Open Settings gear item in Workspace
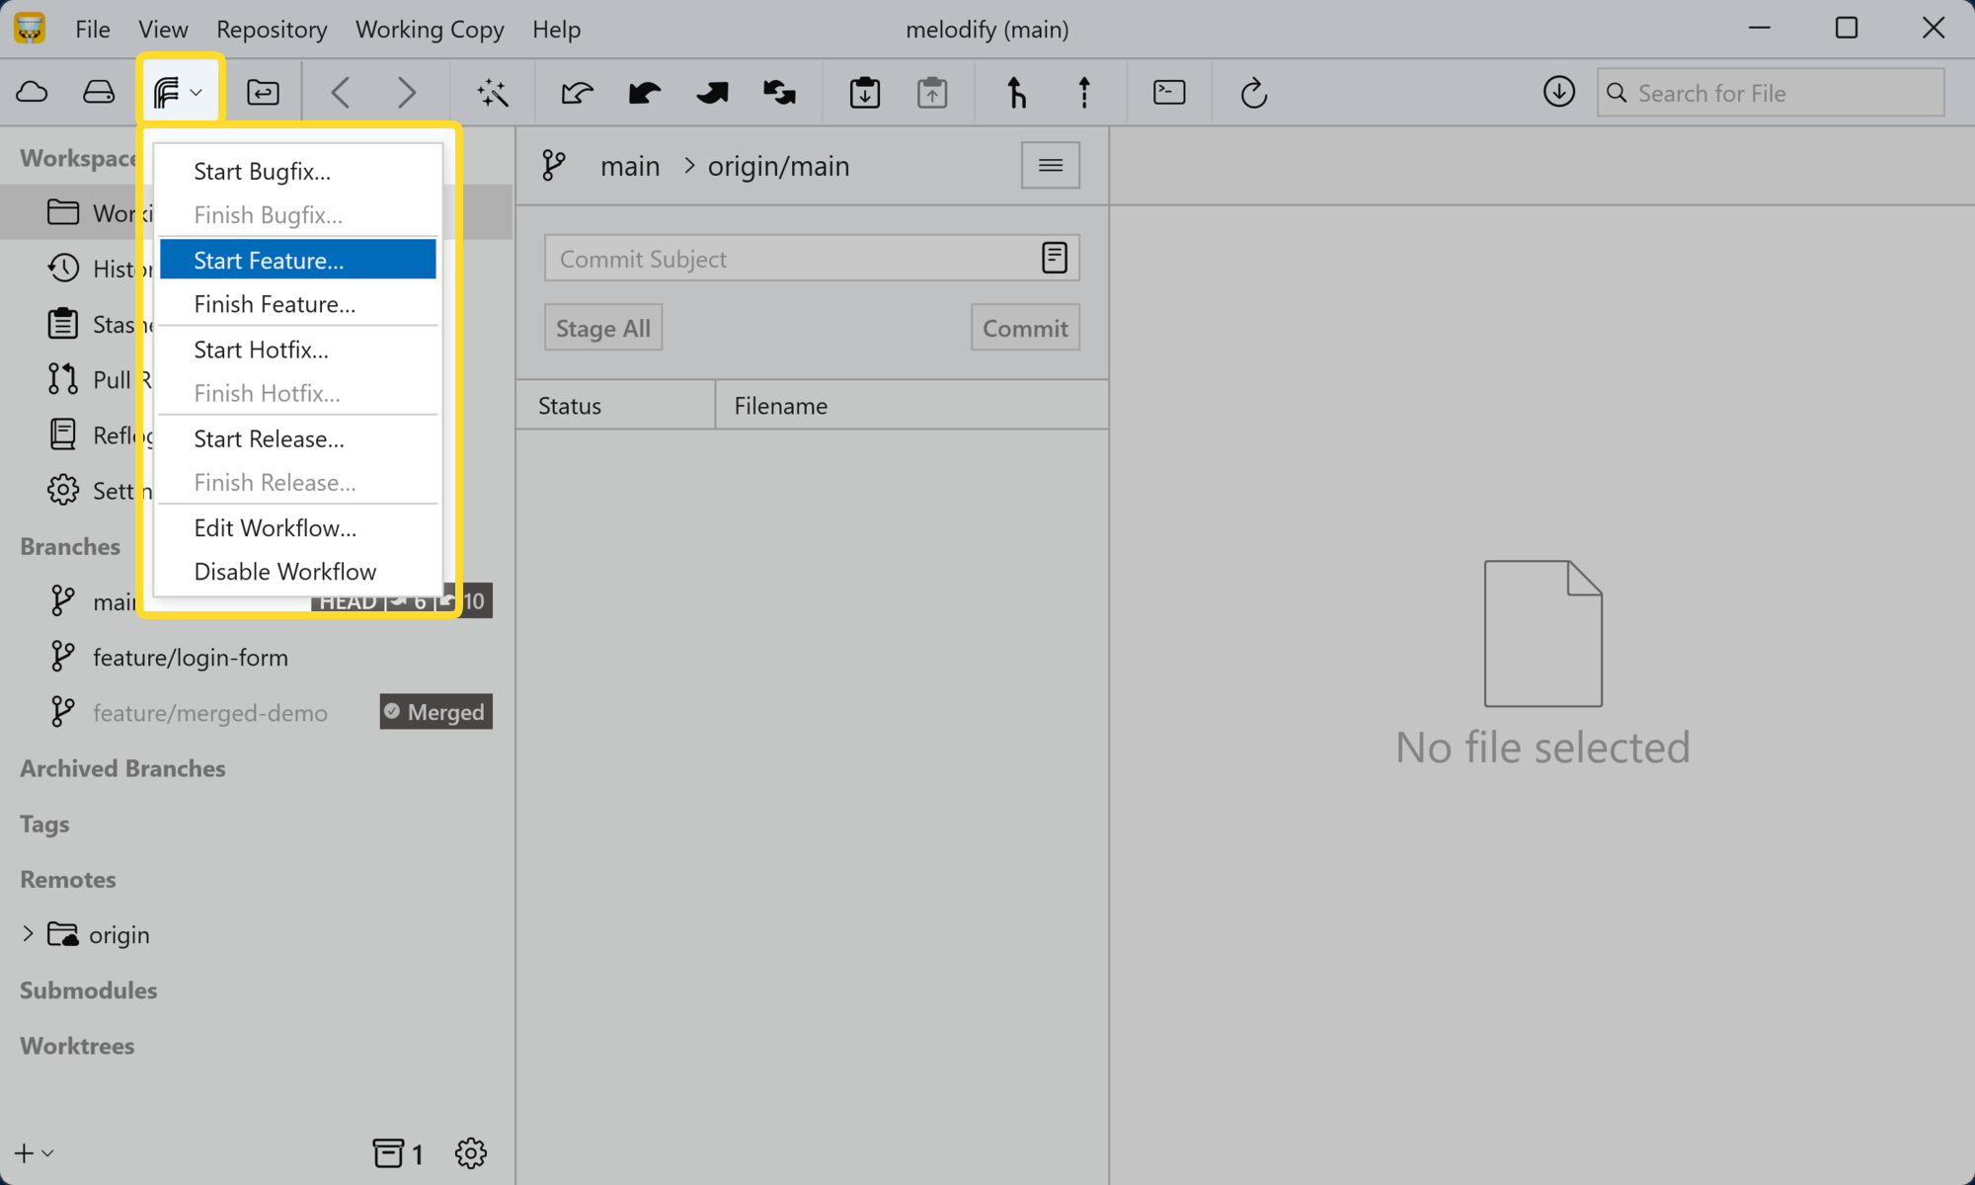Screen dimensions: 1975x1185 [63, 490]
